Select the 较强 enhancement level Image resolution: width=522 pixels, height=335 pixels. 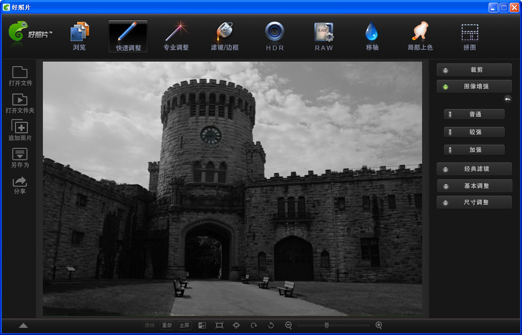click(475, 132)
